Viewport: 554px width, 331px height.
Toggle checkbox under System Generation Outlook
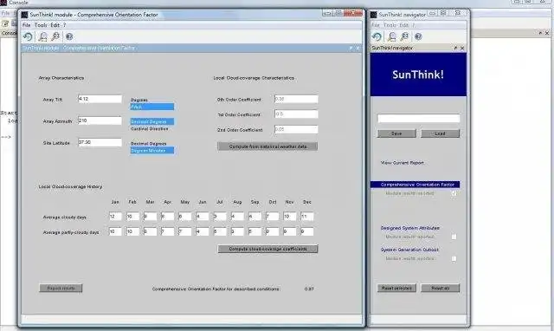[x=454, y=258]
